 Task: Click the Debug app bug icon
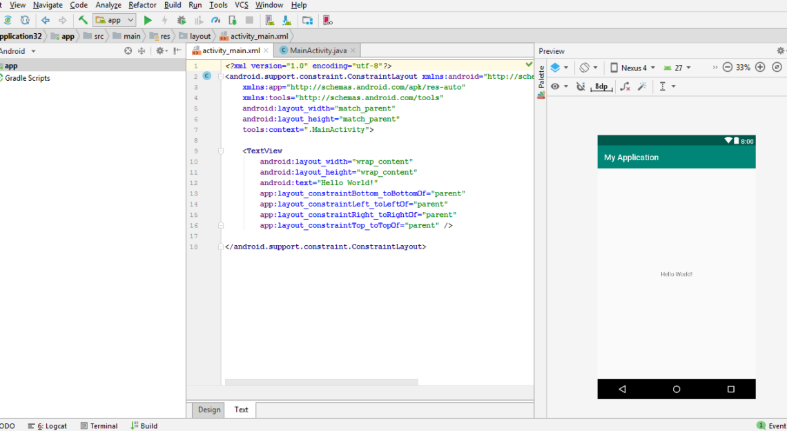[x=182, y=21]
